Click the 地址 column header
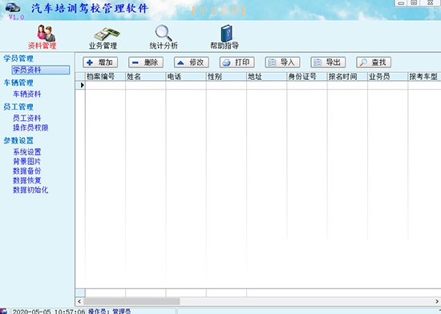Screen dimensions: 441x314 point(267,77)
